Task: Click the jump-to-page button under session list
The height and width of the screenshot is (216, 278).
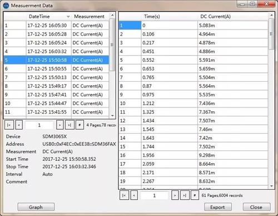Action: pos(80,125)
